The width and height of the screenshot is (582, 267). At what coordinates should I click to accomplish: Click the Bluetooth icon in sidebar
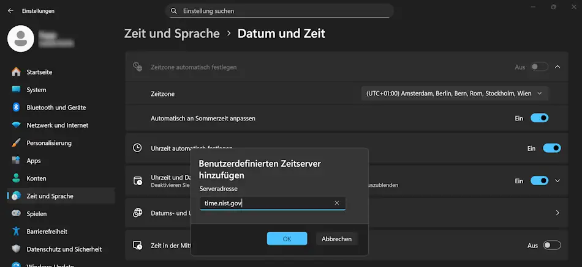pyautogui.click(x=16, y=108)
